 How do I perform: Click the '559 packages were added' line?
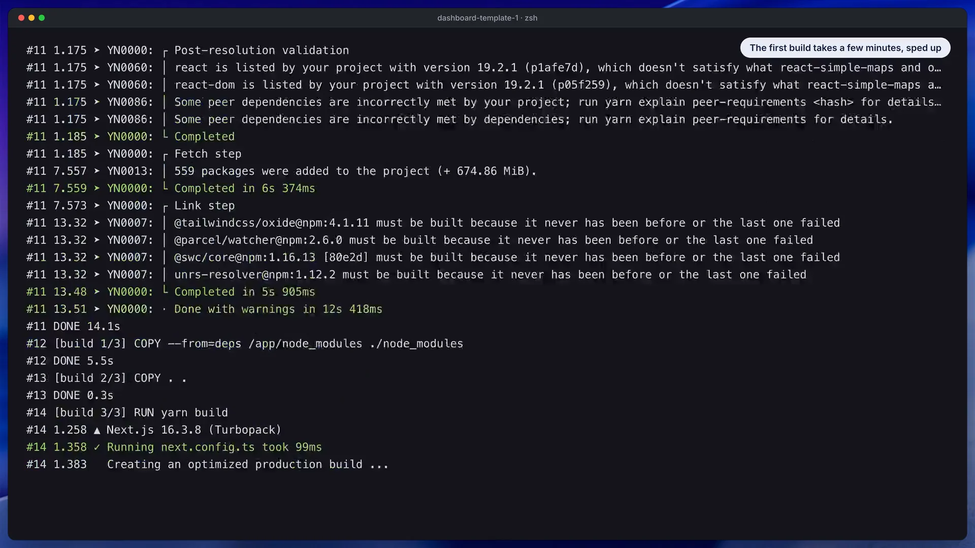click(281, 171)
